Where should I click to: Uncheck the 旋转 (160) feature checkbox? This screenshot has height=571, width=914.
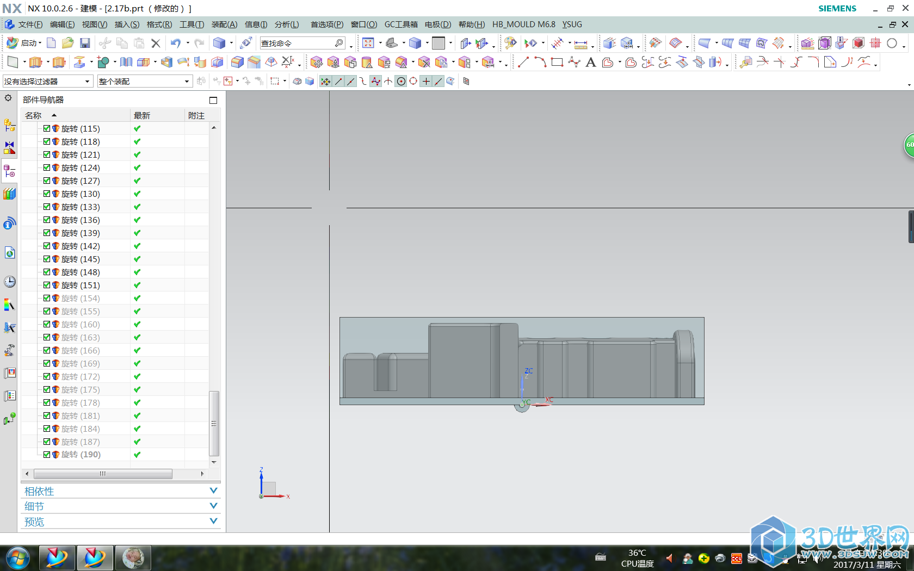[47, 325]
